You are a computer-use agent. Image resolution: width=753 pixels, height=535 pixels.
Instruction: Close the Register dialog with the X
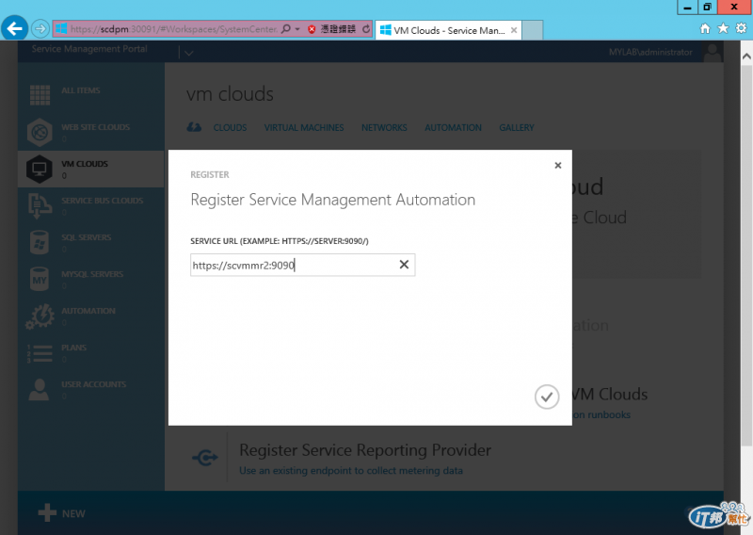click(557, 166)
